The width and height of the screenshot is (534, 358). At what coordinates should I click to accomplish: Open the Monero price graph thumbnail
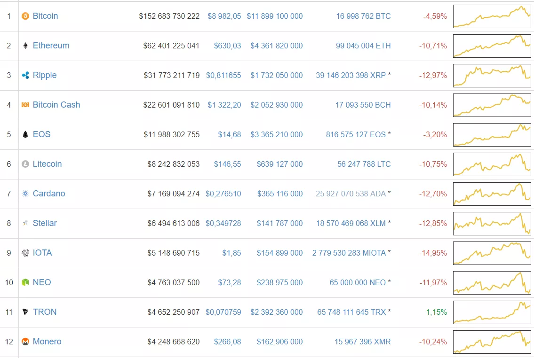tap(492, 342)
